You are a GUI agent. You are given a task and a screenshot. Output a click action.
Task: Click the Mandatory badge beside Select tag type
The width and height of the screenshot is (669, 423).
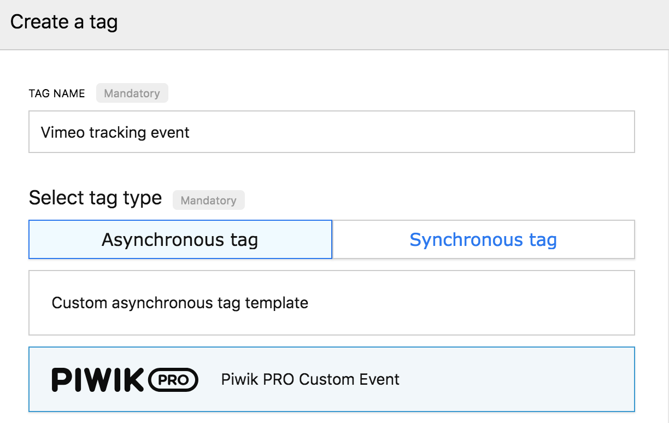(x=209, y=201)
